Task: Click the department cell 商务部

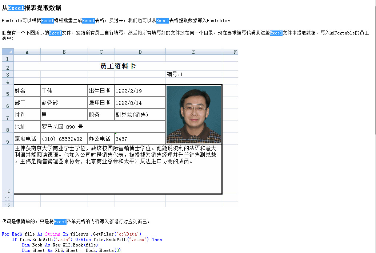Action: [64, 103]
